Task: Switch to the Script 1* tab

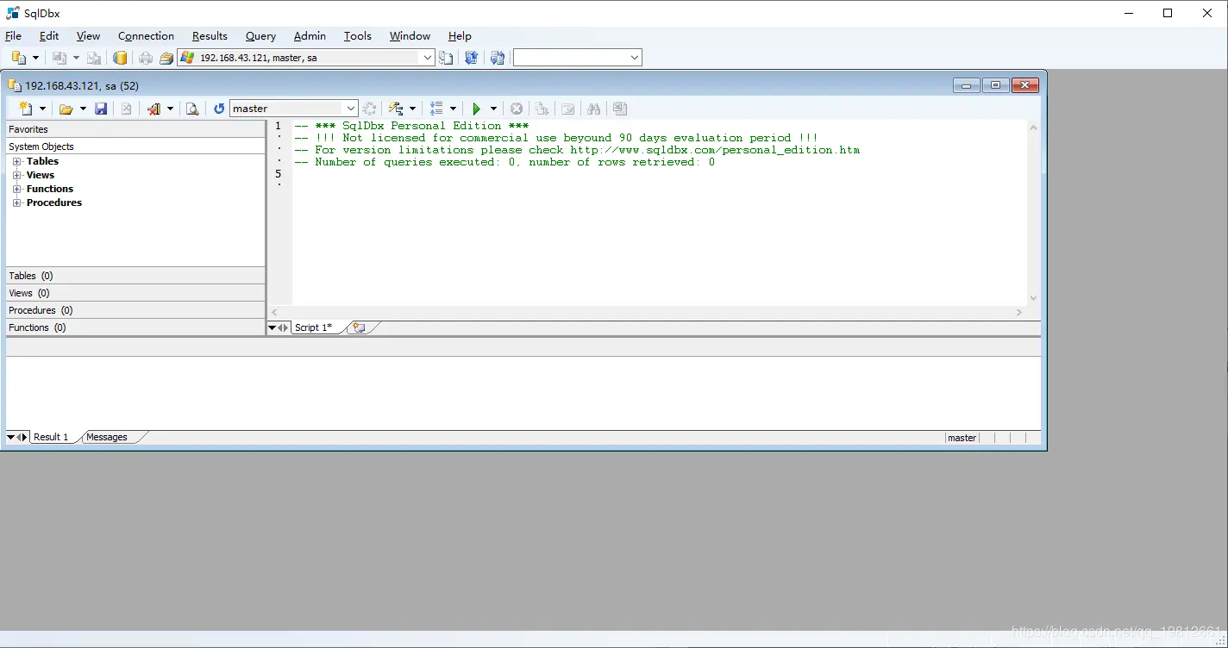Action: [x=313, y=327]
